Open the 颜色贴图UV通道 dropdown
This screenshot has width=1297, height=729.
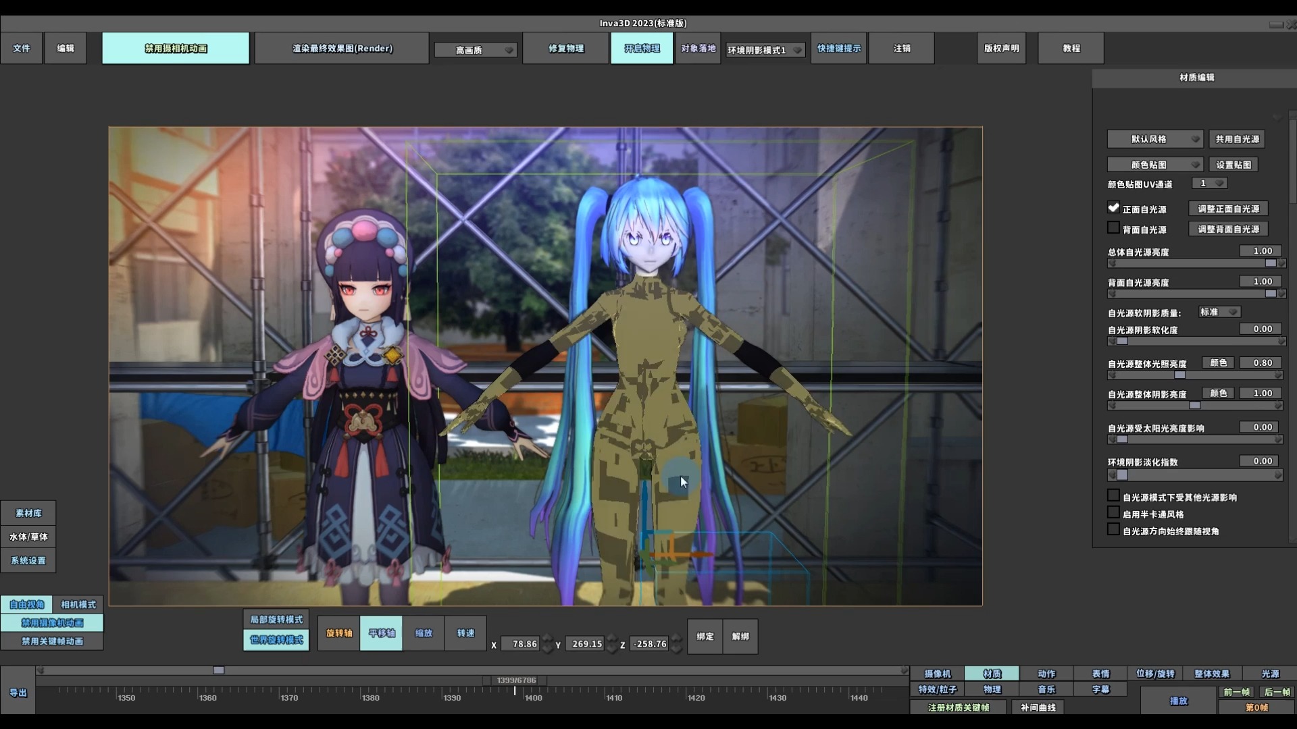pos(1209,184)
